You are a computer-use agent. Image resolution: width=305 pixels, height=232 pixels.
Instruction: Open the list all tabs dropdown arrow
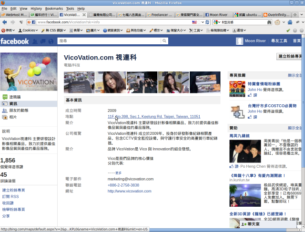(302, 15)
